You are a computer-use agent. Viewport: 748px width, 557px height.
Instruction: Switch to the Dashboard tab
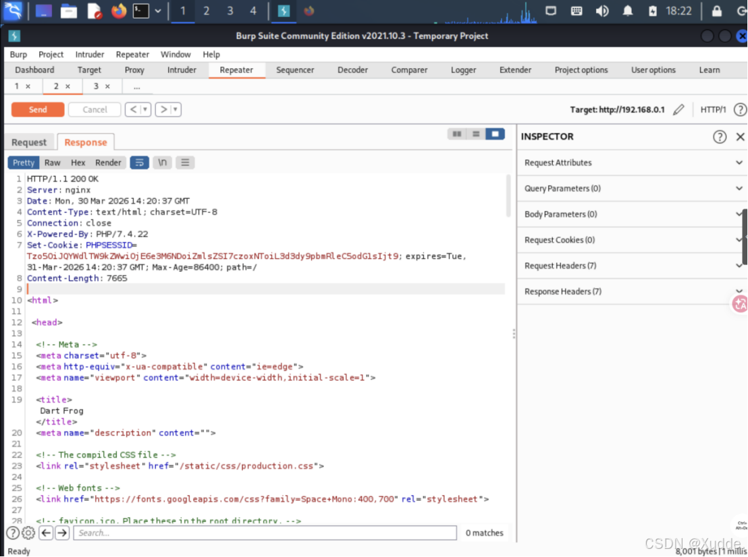[x=34, y=70]
